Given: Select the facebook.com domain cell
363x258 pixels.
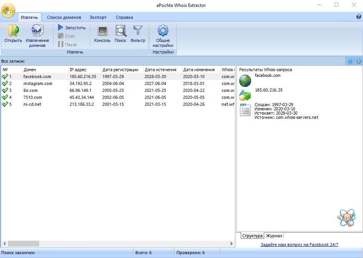Looking at the screenshot, I should pos(37,77).
